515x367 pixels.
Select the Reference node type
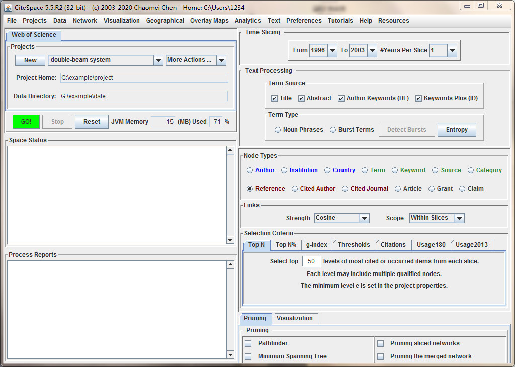[x=250, y=189]
